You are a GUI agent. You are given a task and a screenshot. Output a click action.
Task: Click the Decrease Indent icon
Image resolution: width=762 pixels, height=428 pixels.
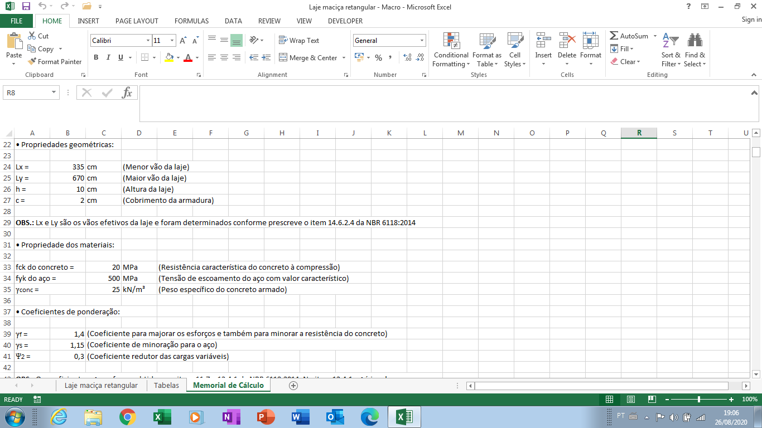(254, 57)
